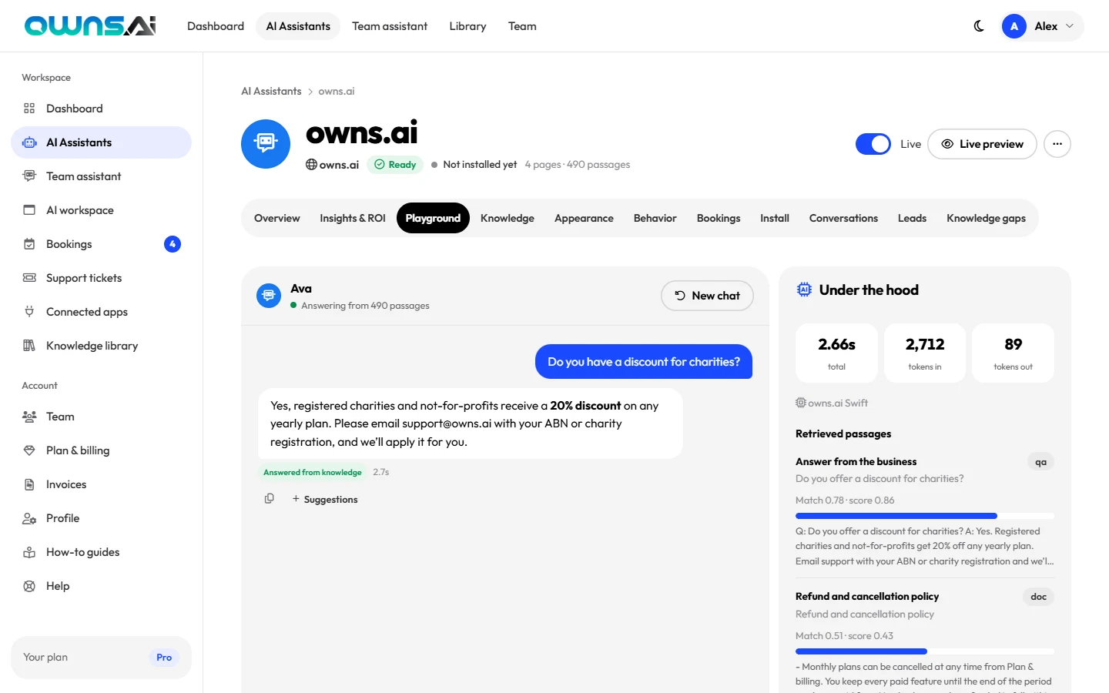
Task: Click the AI Assistants robot icon in sidebar
Action: 29,142
